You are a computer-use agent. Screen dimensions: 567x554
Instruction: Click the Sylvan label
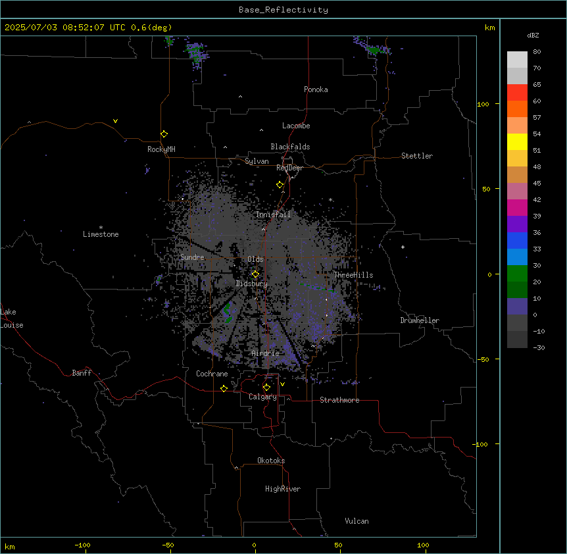257,161
